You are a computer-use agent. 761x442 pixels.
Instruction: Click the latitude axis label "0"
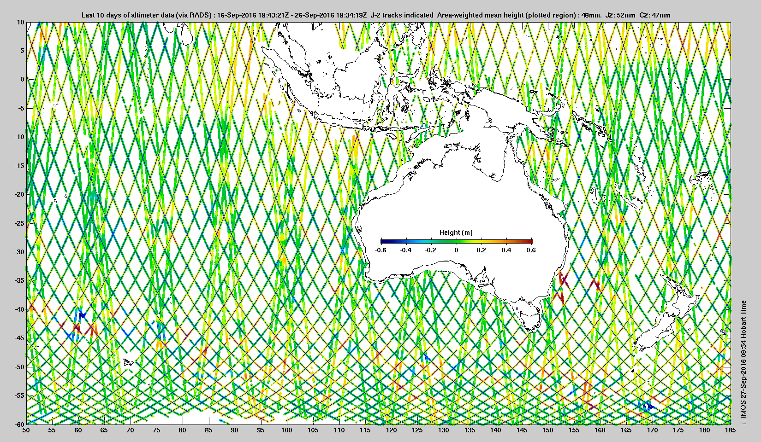(x=22, y=79)
